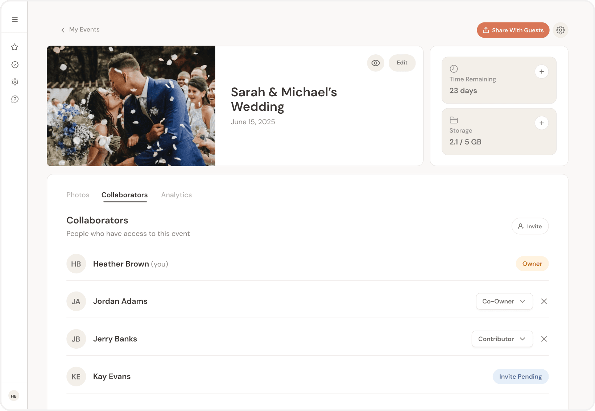Viewport: 595px width, 411px height.
Task: Click the HB avatar for Heather Brown
Action: (76, 264)
